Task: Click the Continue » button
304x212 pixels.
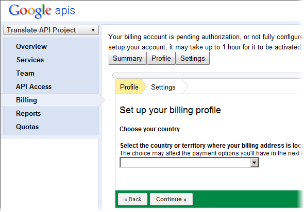Action: pos(171,199)
